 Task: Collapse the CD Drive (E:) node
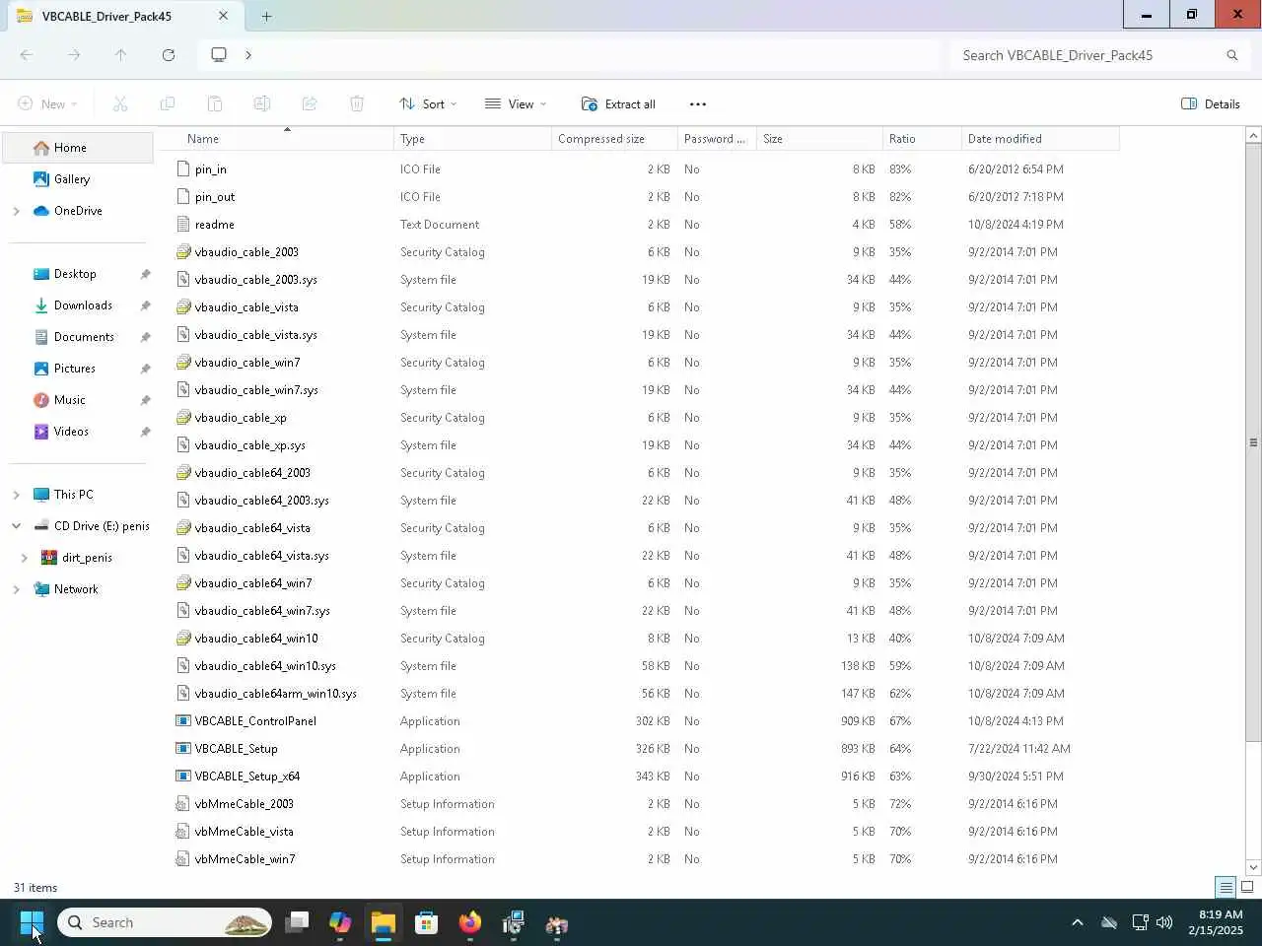coord(16,526)
